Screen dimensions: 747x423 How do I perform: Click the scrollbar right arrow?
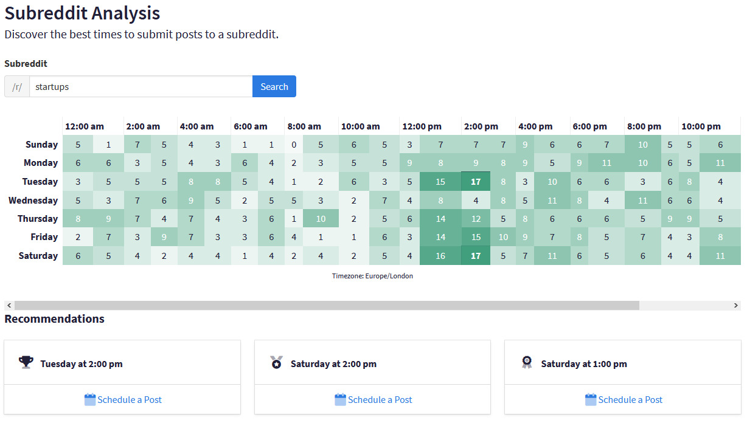click(x=736, y=305)
